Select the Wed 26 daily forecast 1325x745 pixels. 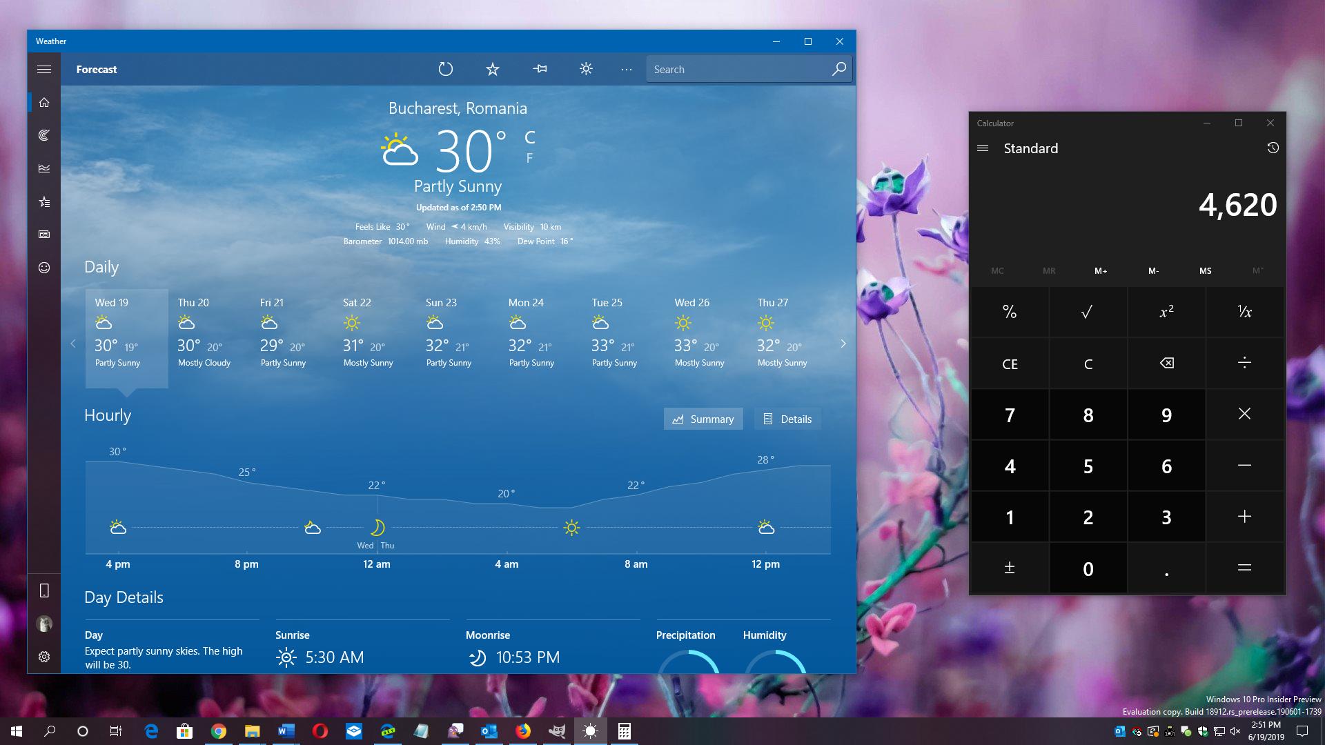pos(707,338)
